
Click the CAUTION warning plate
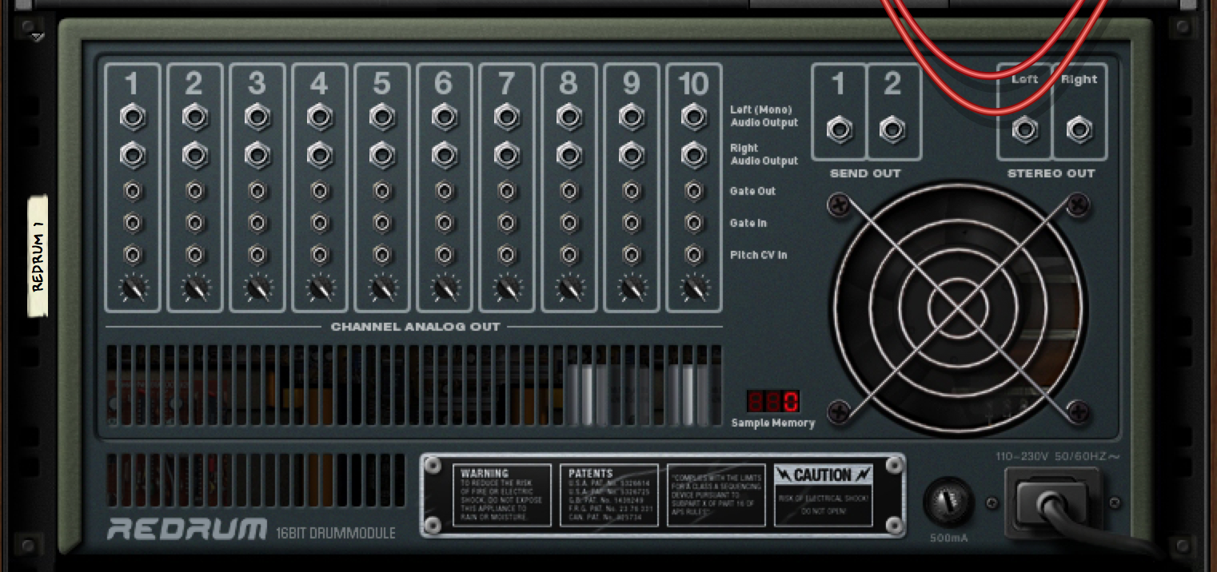[823, 495]
